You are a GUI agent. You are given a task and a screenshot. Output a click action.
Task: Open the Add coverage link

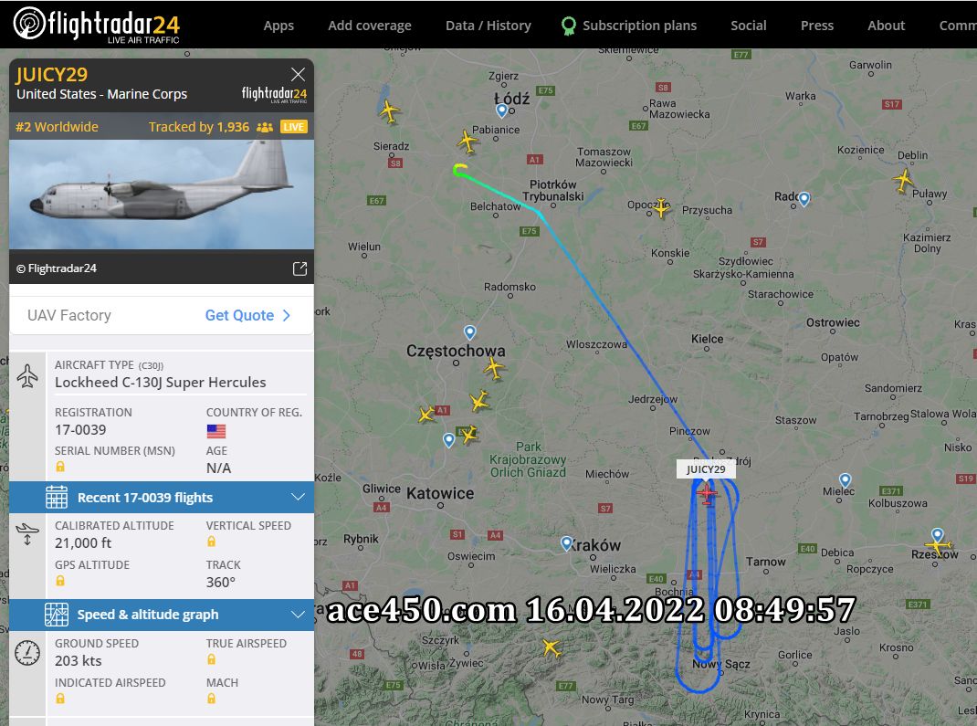tap(370, 26)
